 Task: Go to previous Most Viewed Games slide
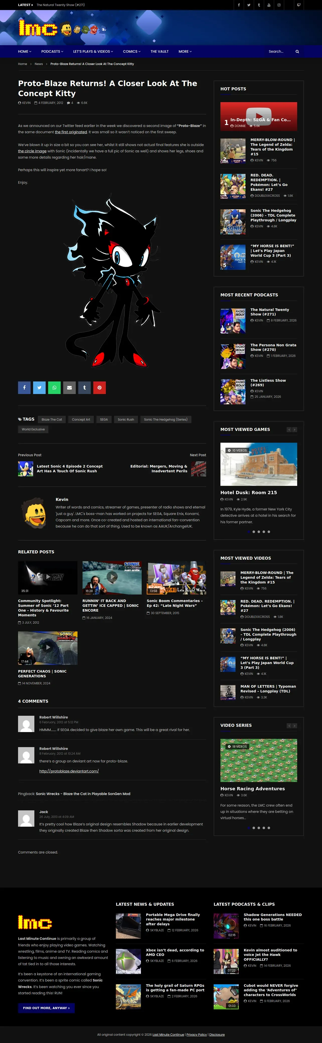289,430
